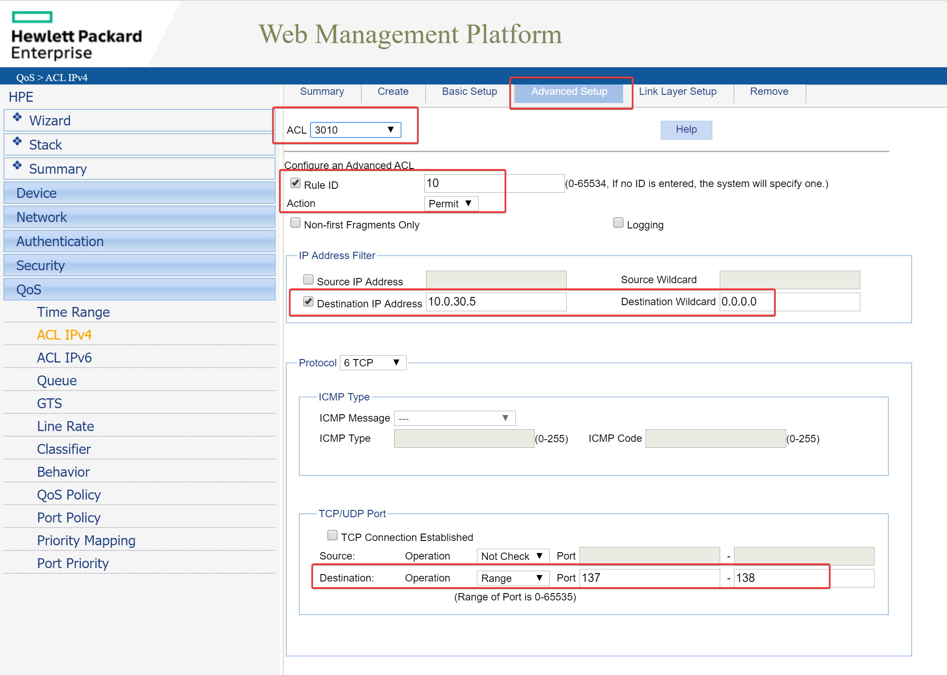Open the Time Range page
Screen dimensions: 947x675
73,312
